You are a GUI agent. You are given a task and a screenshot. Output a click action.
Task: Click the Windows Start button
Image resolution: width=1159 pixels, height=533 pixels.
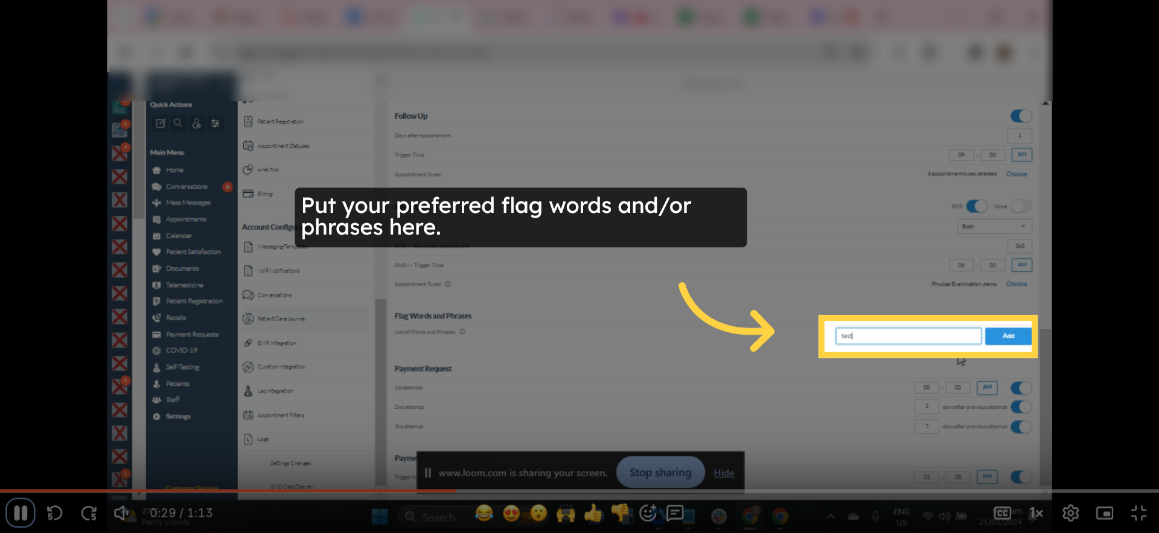380,517
